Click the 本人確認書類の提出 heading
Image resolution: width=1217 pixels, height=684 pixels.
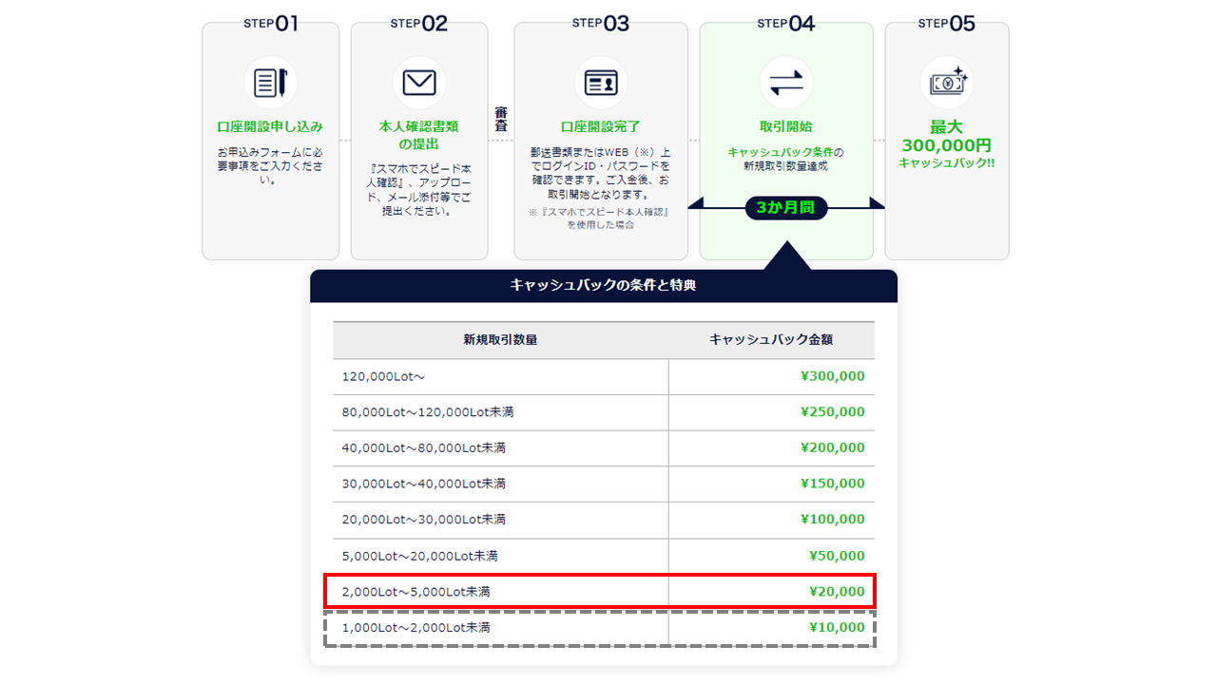pos(419,135)
